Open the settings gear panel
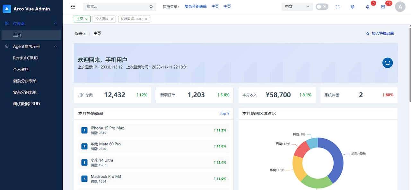The height and width of the screenshot is (190, 411). 352,6
